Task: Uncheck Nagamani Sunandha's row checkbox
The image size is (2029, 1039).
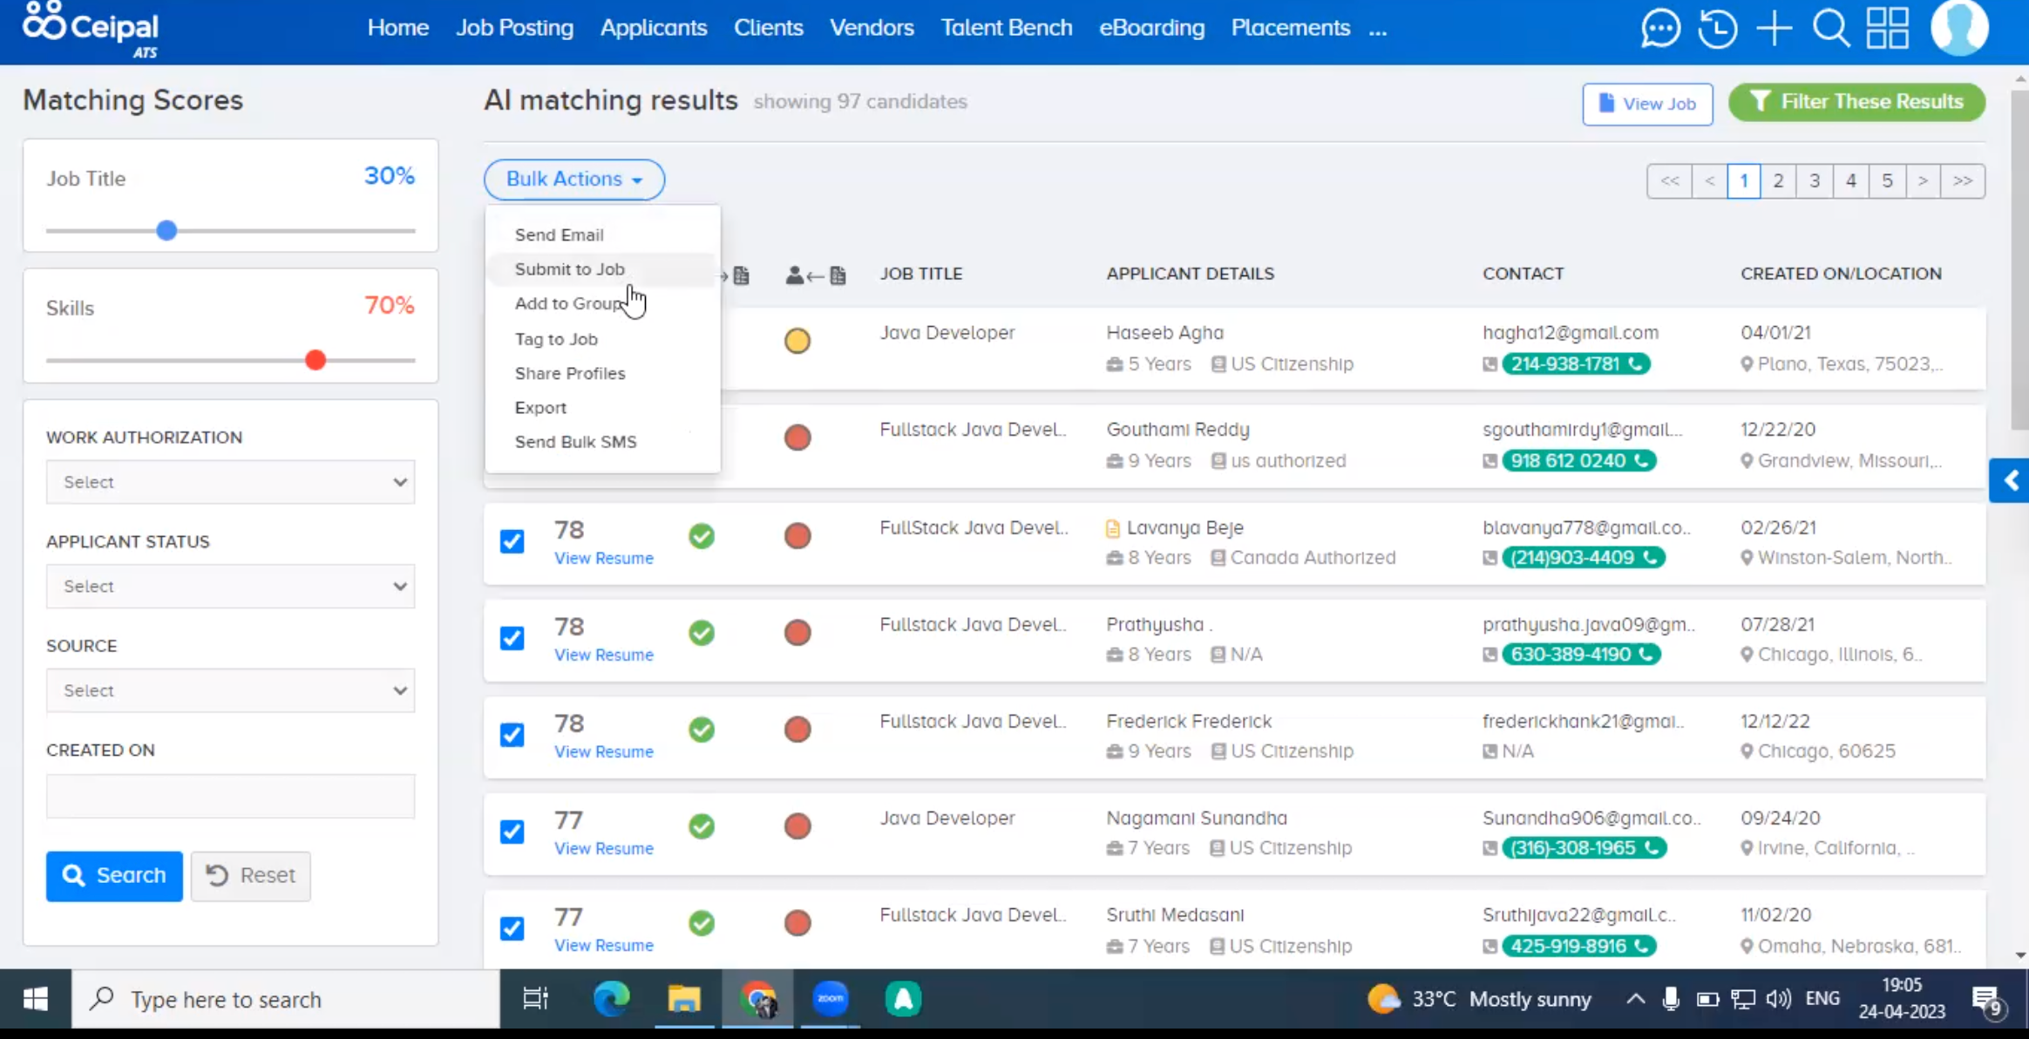Action: pyautogui.click(x=512, y=832)
